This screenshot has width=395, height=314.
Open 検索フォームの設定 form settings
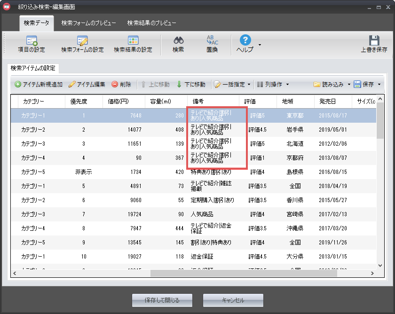pos(82,44)
